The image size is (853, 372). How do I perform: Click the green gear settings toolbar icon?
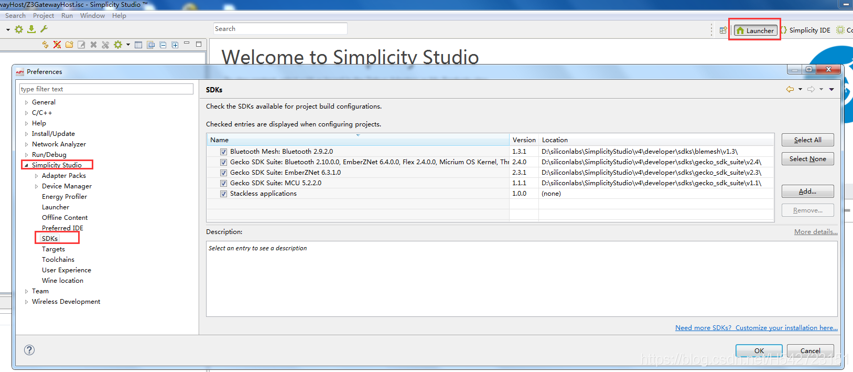click(x=19, y=29)
